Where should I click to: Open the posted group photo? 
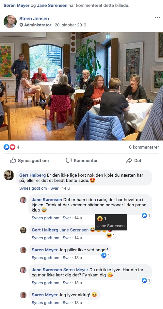click(81, 86)
